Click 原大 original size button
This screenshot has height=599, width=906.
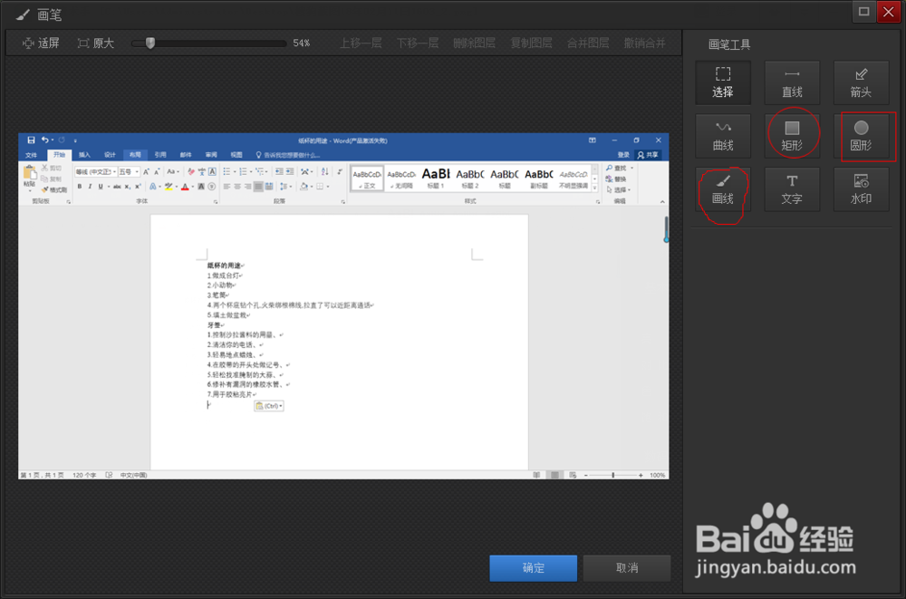click(x=96, y=43)
